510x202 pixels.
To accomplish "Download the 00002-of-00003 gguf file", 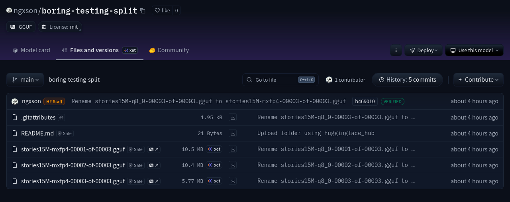I will coord(233,165).
